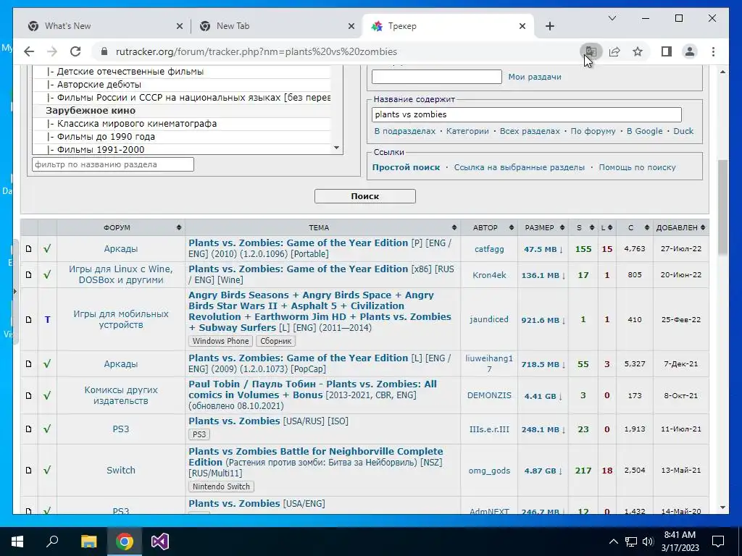Click the document icon in DEMONZIS row
Image resolution: width=742 pixels, height=556 pixels.
click(x=29, y=395)
